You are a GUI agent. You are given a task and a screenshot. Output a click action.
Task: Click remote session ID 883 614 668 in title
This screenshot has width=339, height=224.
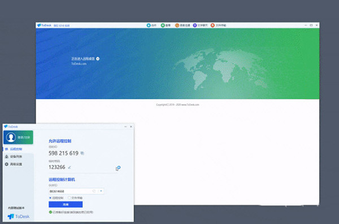tap(62, 25)
